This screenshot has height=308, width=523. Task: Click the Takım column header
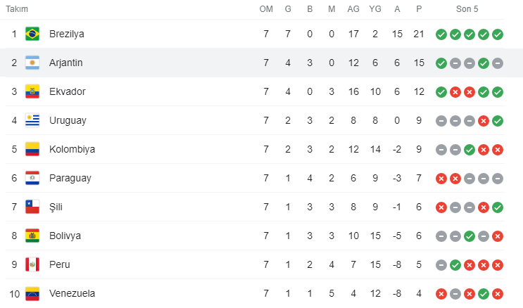(x=18, y=8)
